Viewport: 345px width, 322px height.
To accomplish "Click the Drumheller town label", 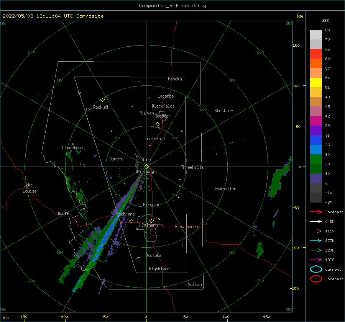I will pyautogui.click(x=225, y=189).
